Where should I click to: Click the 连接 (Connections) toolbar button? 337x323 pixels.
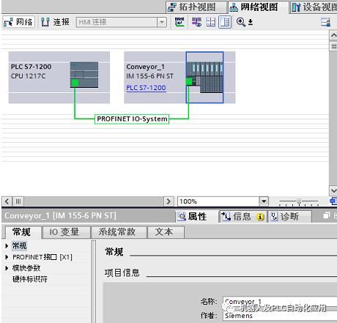(x=55, y=22)
